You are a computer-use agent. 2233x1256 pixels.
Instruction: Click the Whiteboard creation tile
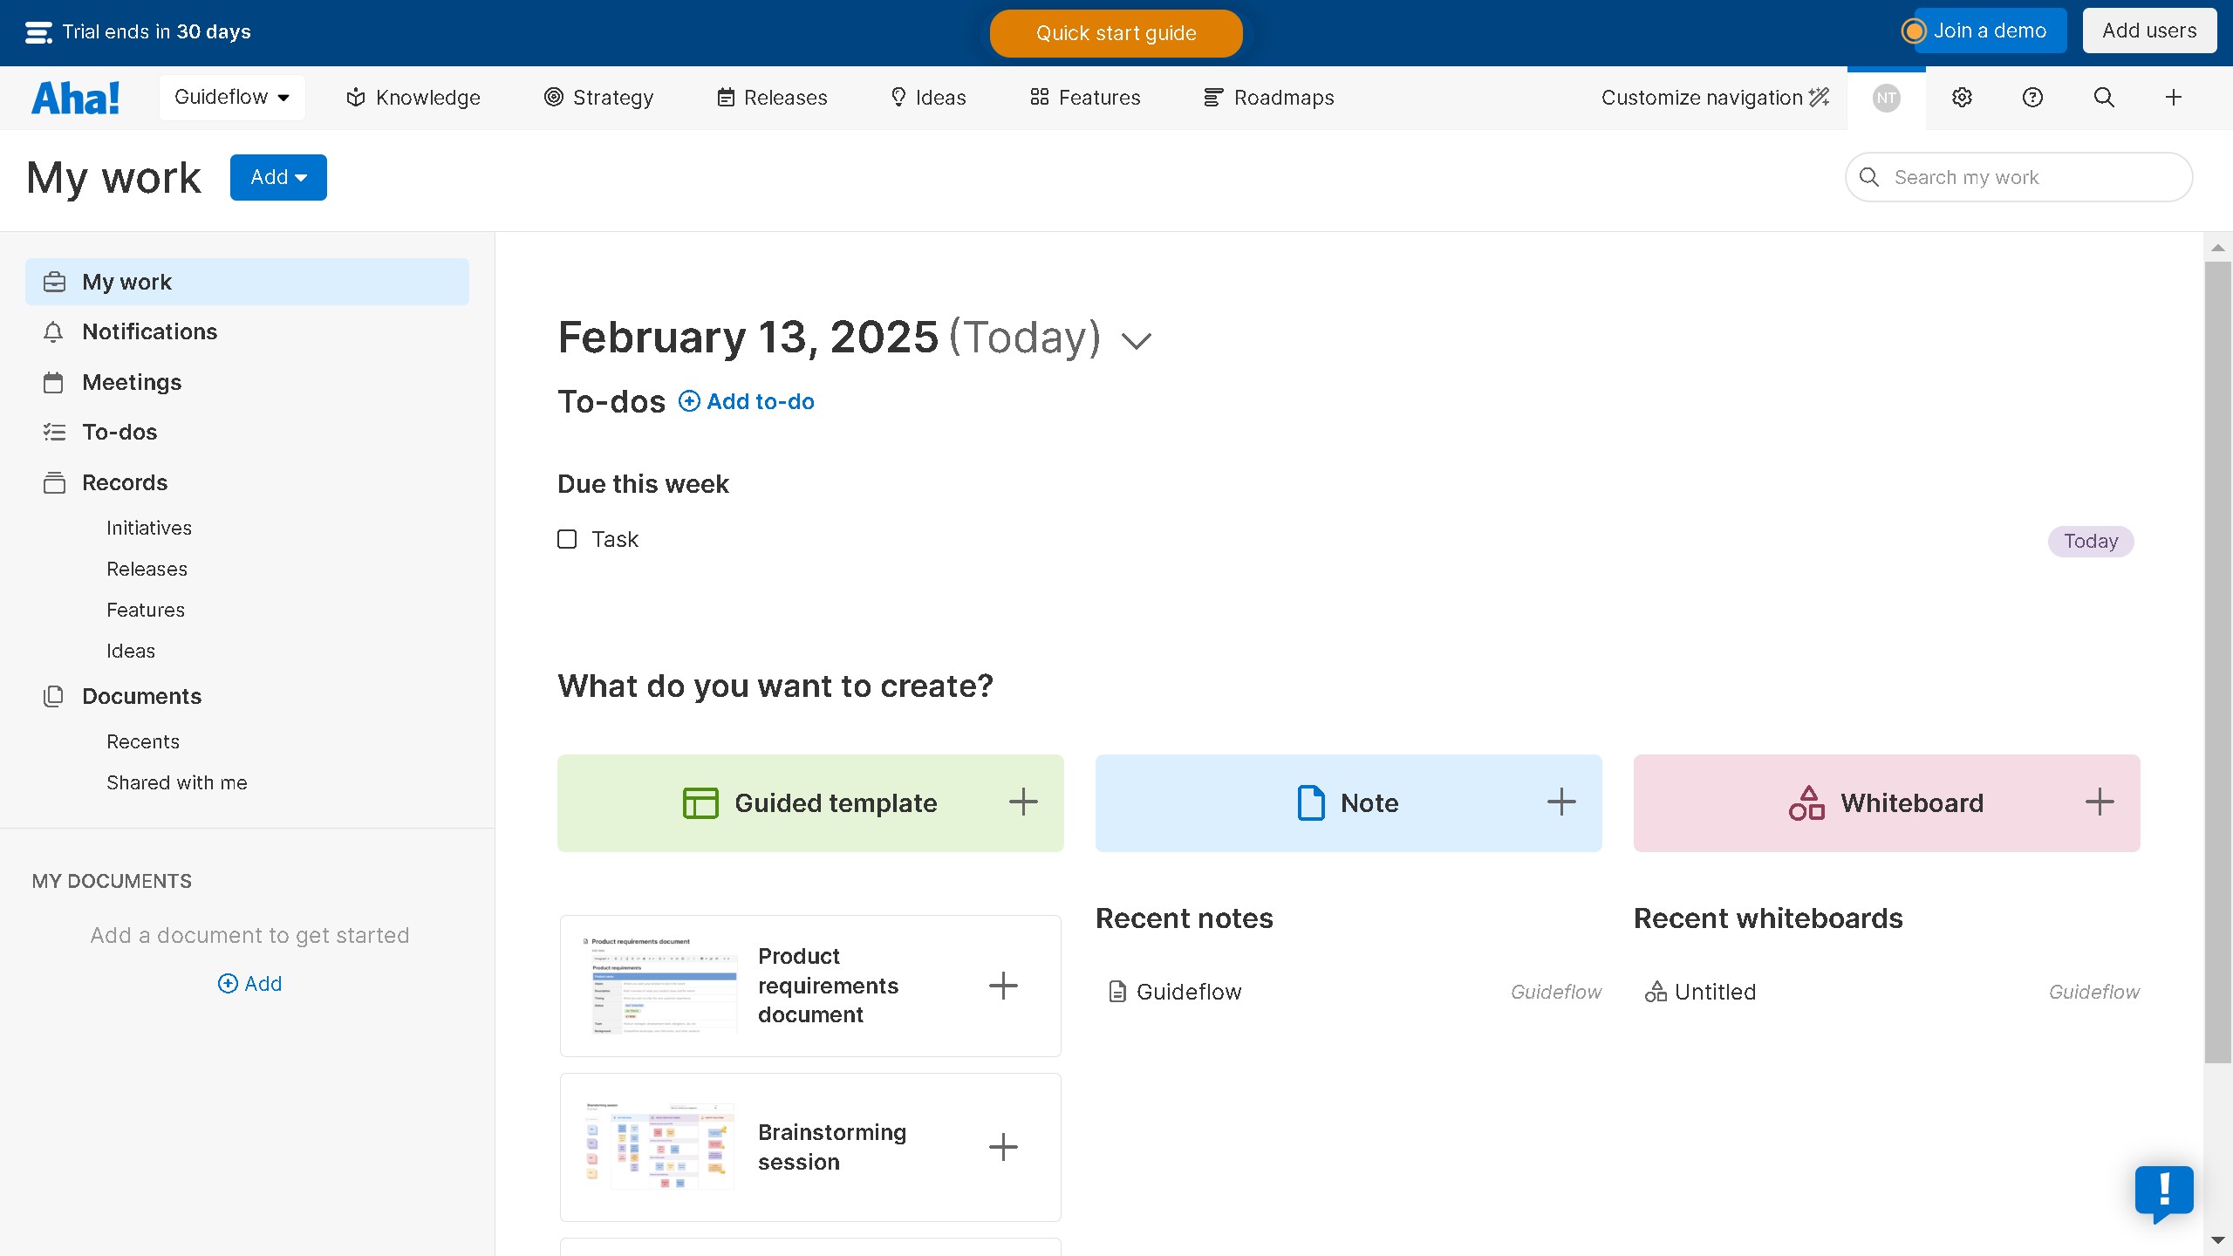pyautogui.click(x=1886, y=802)
